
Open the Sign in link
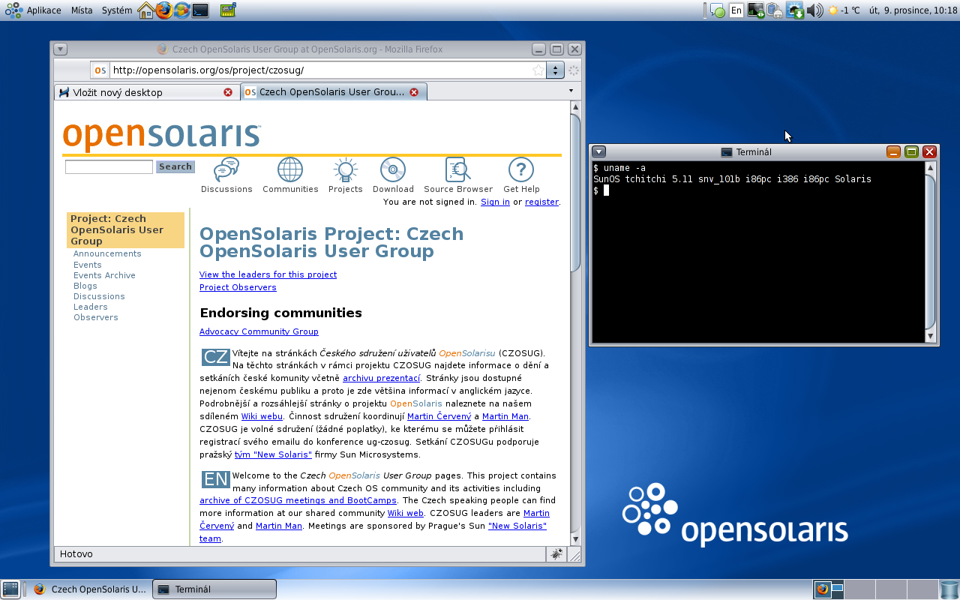click(495, 202)
